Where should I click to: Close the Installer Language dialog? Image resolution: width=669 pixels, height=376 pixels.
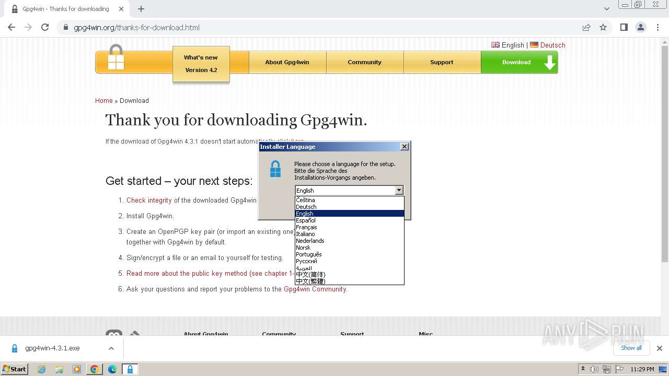tap(405, 147)
